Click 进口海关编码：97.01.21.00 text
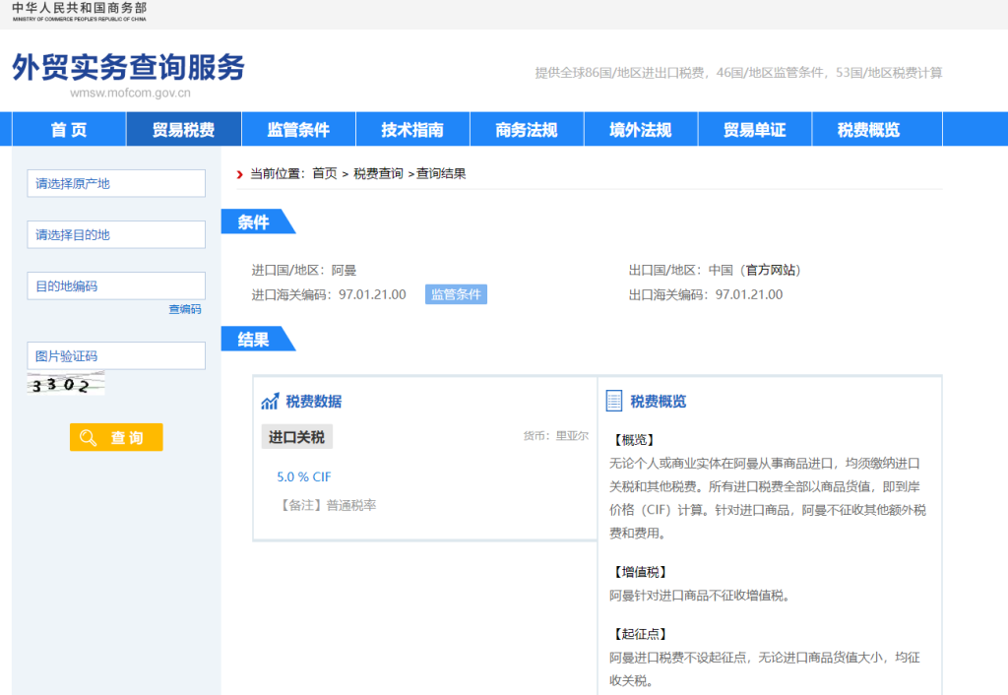The image size is (1008, 695). point(329,294)
